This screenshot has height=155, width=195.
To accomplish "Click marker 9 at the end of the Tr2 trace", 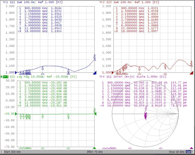I will coord(191,63).
